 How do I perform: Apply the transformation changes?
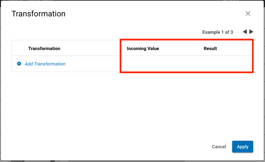(242, 147)
